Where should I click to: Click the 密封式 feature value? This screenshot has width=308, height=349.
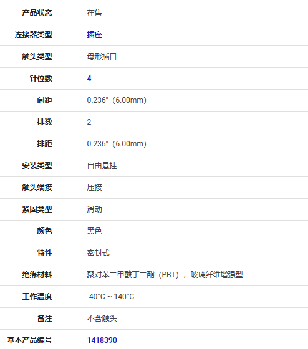tap(99, 253)
